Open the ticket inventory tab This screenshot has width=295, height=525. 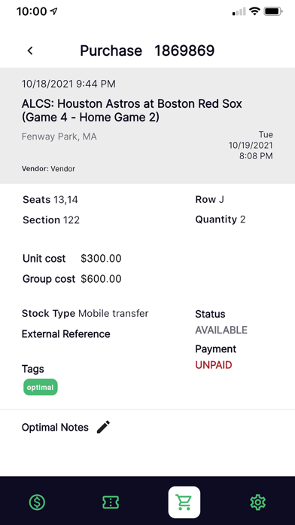(111, 502)
